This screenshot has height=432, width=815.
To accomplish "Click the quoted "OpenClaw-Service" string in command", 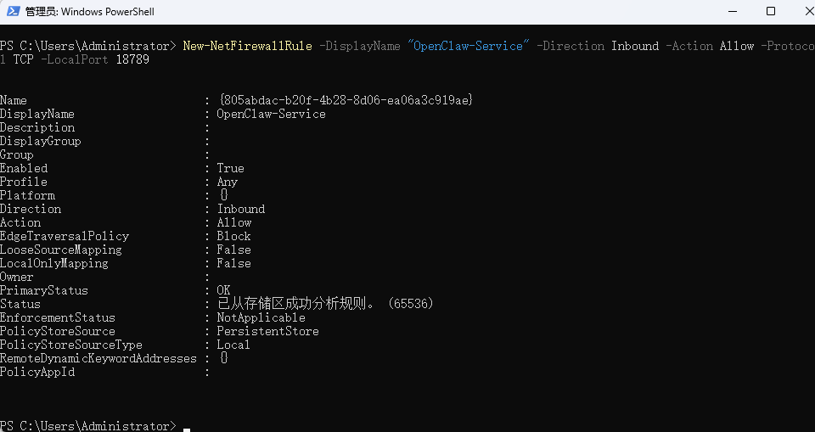I will (x=468, y=46).
